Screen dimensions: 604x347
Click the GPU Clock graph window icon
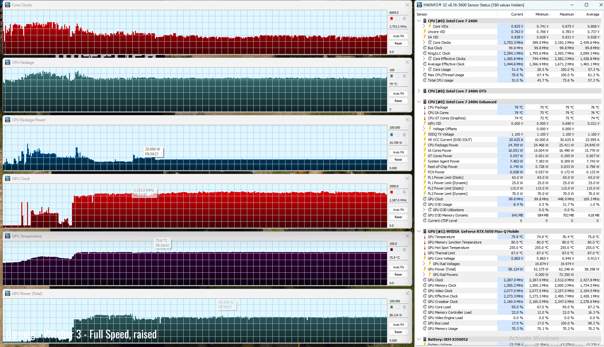(8, 178)
